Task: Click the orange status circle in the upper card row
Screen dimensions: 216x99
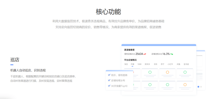Action: [167, 72]
